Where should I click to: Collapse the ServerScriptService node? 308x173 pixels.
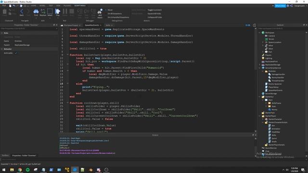260,68
